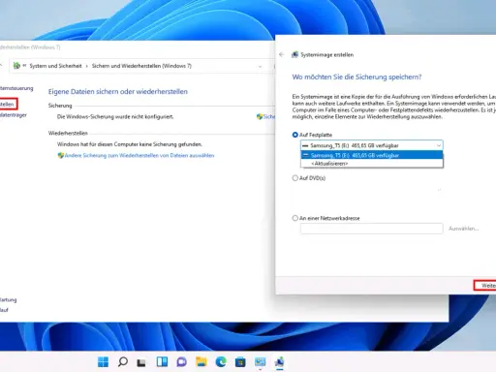Screen dimensions: 496x372
Task: Open the disabled DVD drive dropdown arrow
Action: click(439, 190)
